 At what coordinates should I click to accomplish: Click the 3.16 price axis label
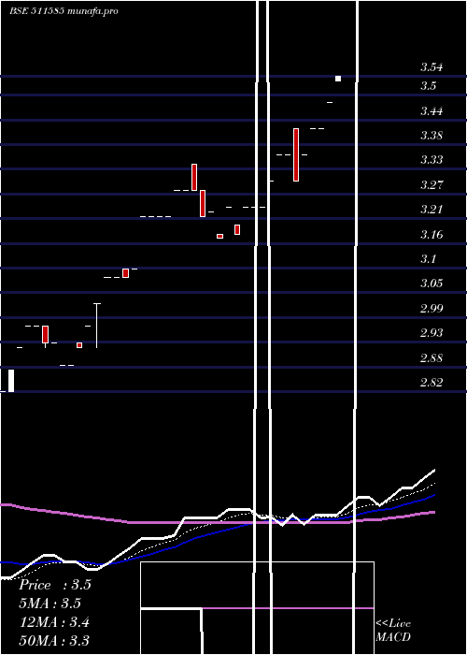pos(432,234)
